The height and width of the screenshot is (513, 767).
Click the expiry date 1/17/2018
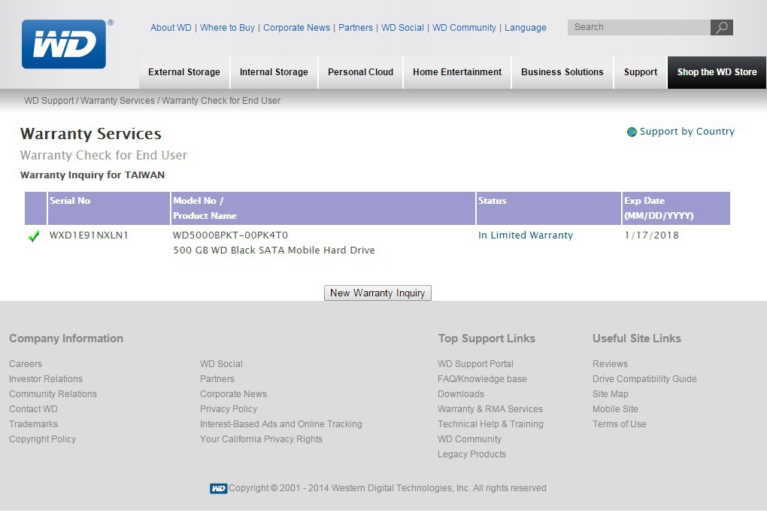click(x=651, y=235)
